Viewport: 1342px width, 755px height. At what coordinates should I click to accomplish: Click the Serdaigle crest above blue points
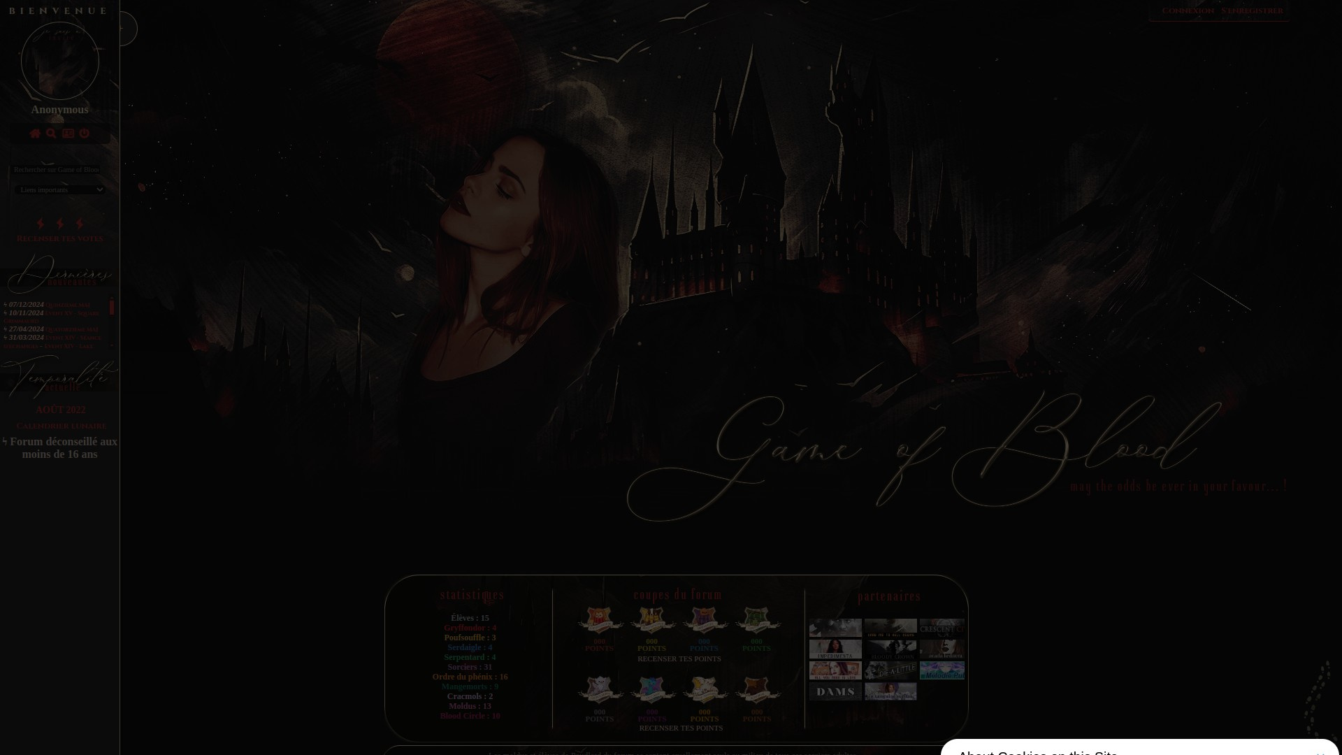click(x=705, y=619)
